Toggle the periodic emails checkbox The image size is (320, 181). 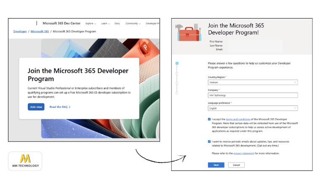point(209,141)
